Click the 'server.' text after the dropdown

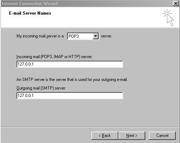tap(106, 36)
